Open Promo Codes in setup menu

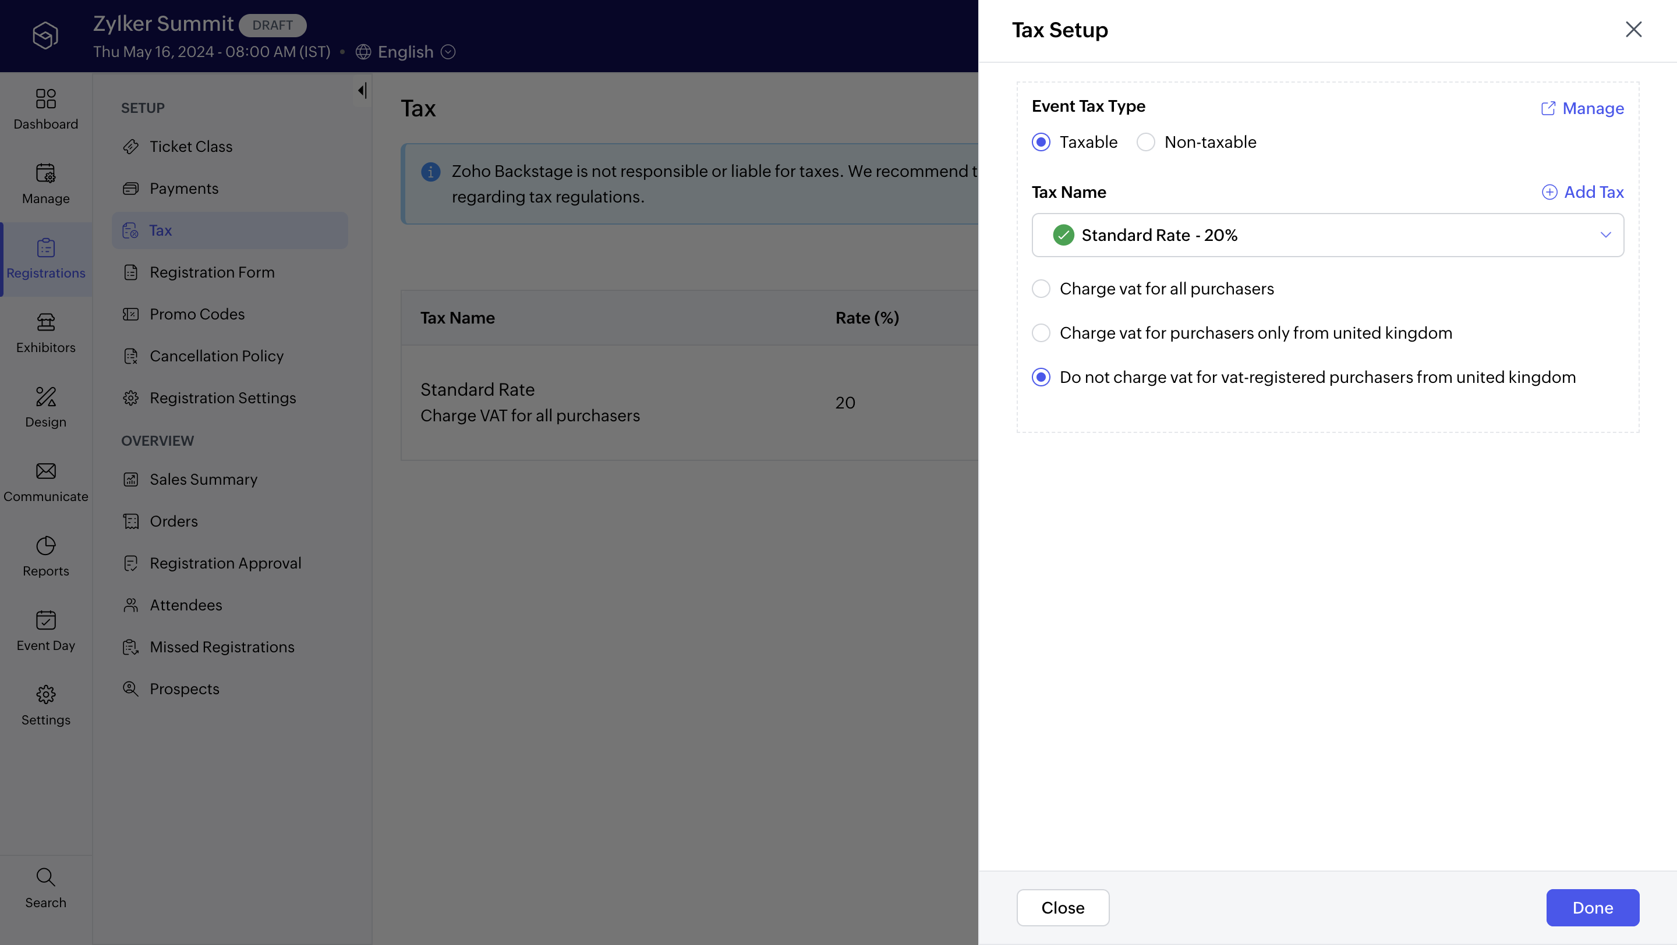pos(197,314)
